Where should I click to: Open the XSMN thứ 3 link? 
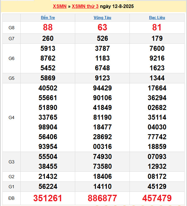point(85,6)
